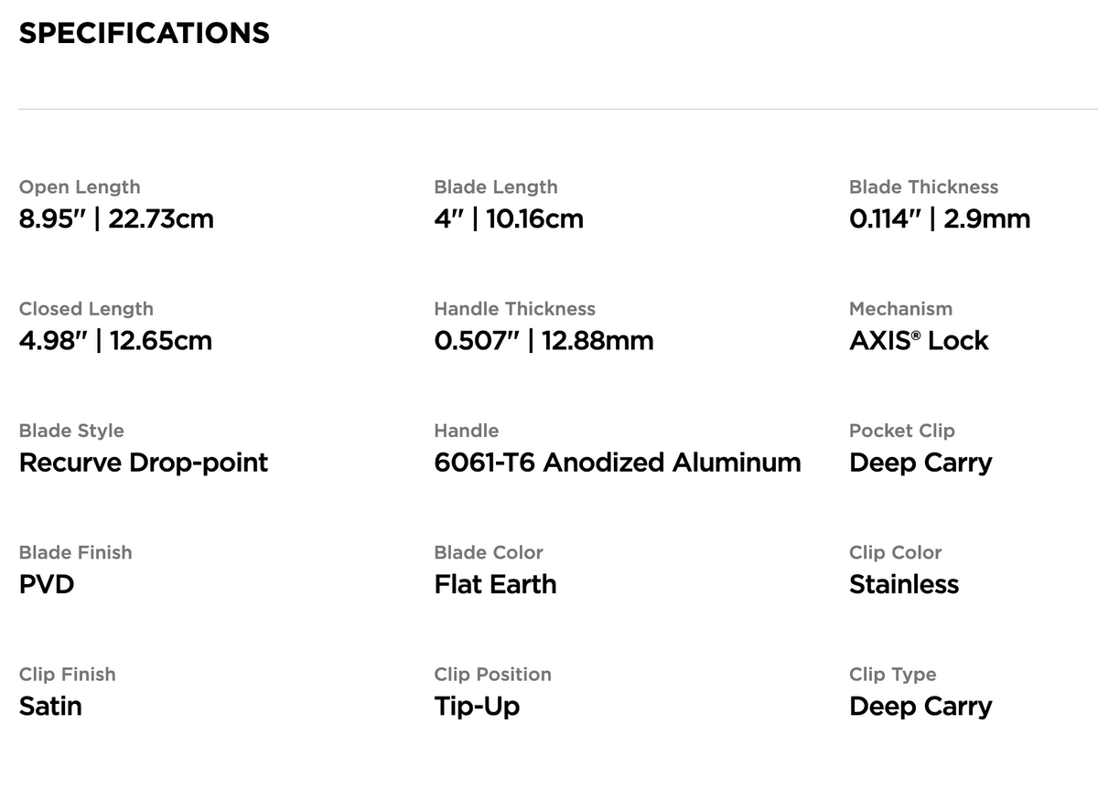Select the Open Length value 8.95" | 22.73cm
This screenshot has height=788, width=1098.
116,219
